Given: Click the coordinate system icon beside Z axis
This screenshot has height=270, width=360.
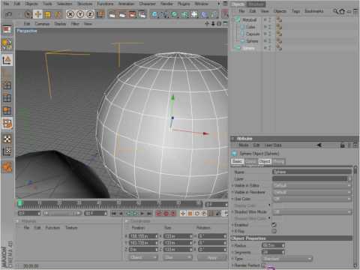Looking at the screenshot, I should click(100, 14).
